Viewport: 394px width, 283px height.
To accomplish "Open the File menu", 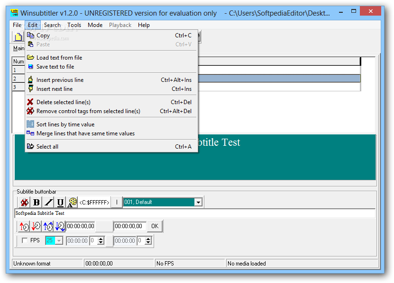I will click(x=17, y=25).
